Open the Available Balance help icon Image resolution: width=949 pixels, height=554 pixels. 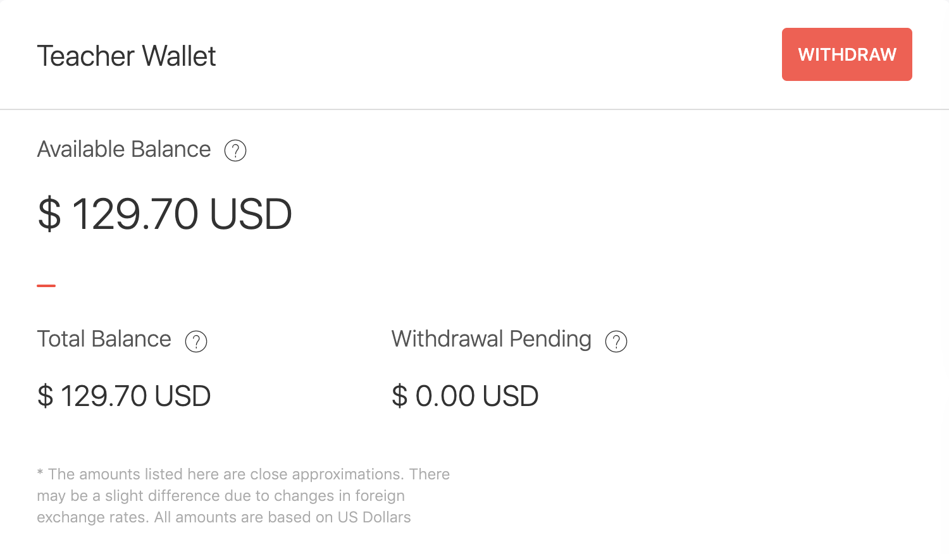(235, 151)
